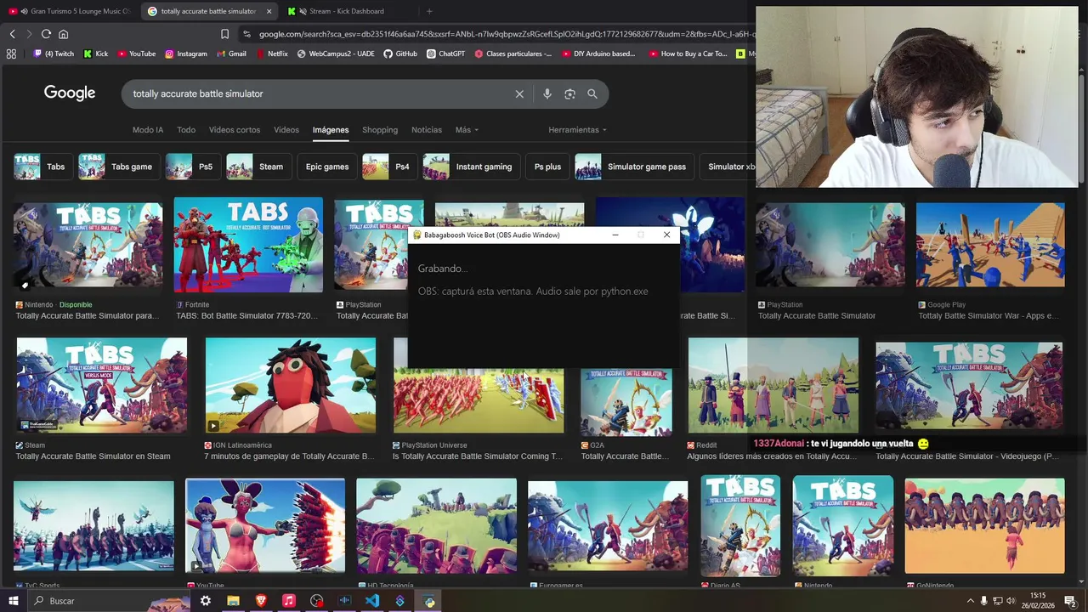Switch to the Gran Turismo 5 Lounge Music tab
The height and width of the screenshot is (612, 1088).
click(72, 11)
